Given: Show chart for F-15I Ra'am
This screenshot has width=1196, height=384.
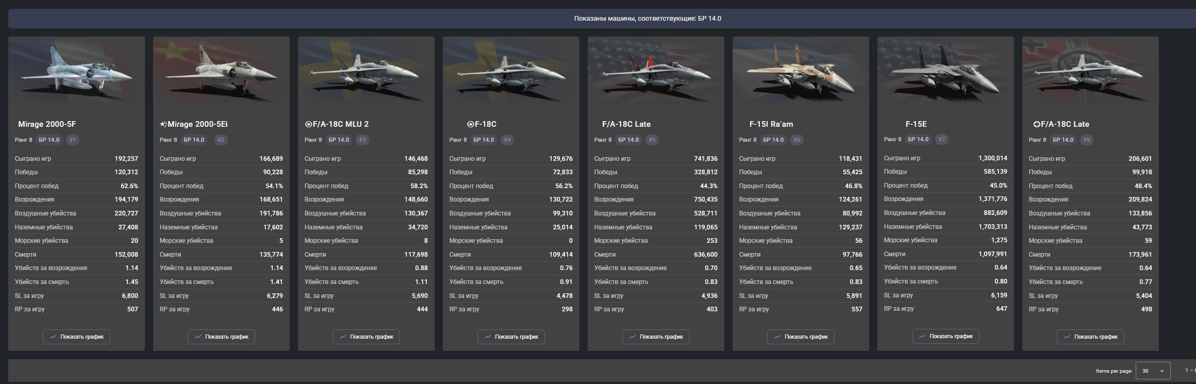Looking at the screenshot, I should 801,337.
